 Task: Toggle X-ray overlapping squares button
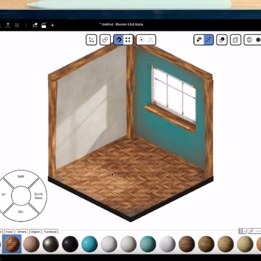click(235, 40)
